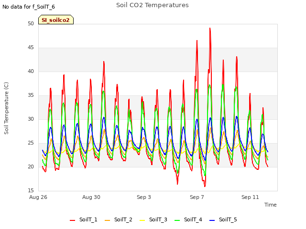Screen dimensions: 306x229
Task: Click the green SoilT_4 legend color marker
Action: click(177, 220)
